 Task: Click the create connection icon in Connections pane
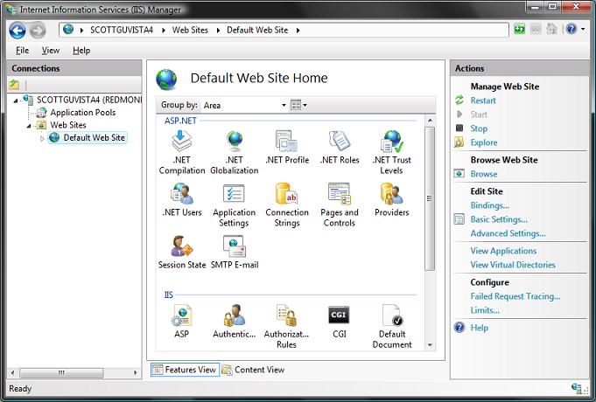coord(15,84)
